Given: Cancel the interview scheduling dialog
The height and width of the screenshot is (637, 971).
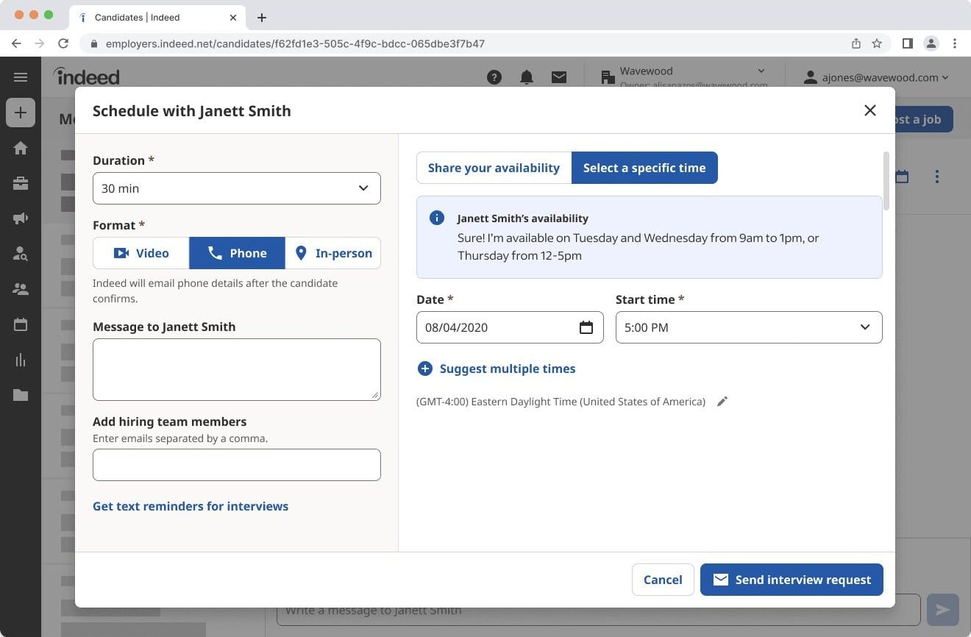Looking at the screenshot, I should tap(663, 580).
